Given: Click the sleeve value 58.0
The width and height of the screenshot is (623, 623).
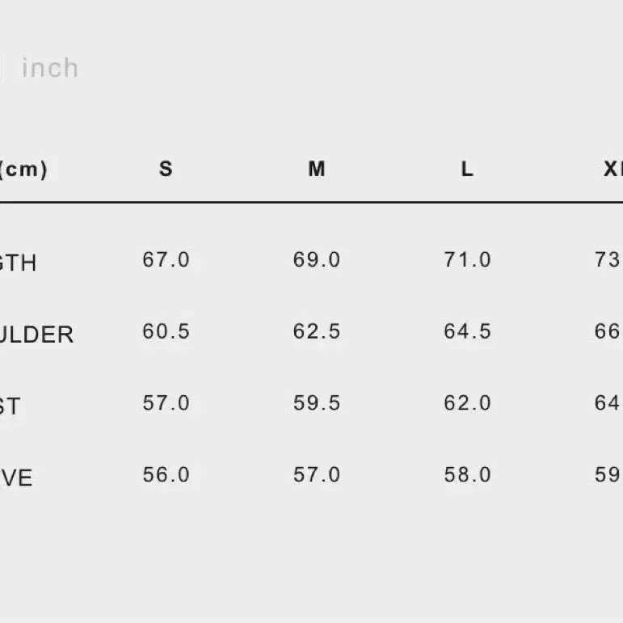Looking at the screenshot, I should tap(467, 475).
